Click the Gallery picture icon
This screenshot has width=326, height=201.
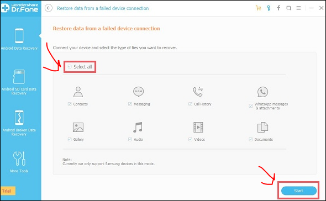[78, 127]
